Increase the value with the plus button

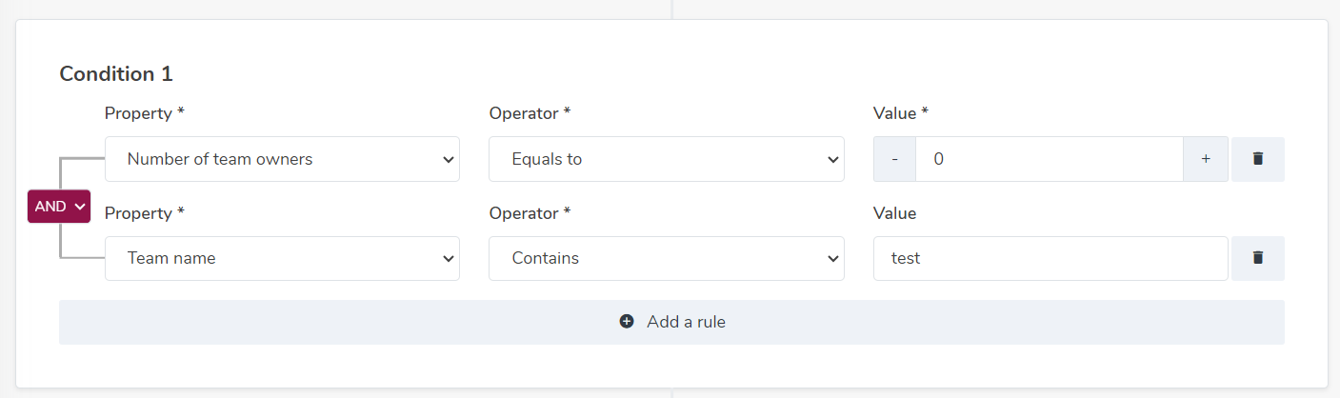tap(1206, 159)
